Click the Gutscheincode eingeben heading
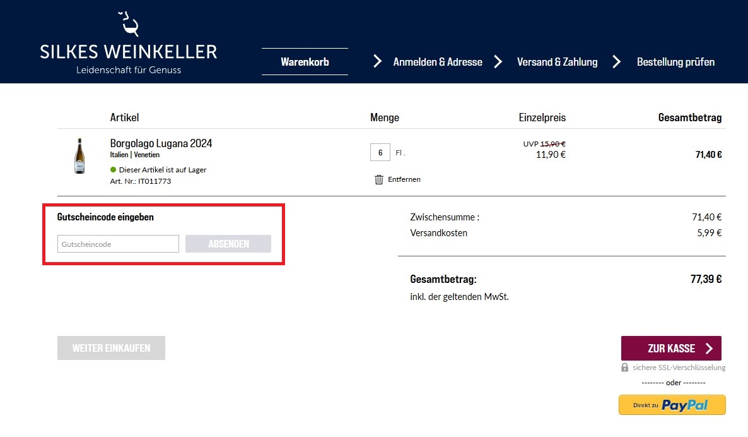The height and width of the screenshot is (437, 748). (105, 217)
